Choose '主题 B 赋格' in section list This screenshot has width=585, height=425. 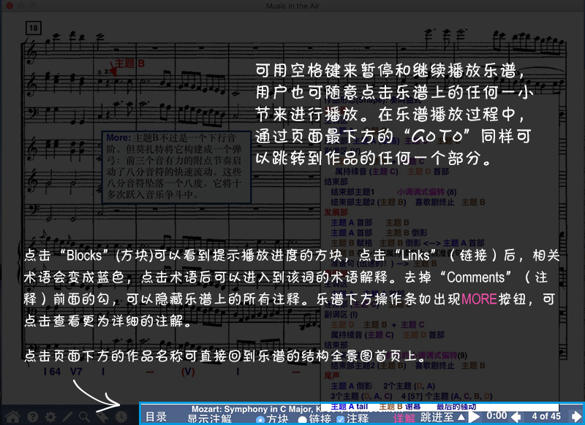tap(352, 243)
